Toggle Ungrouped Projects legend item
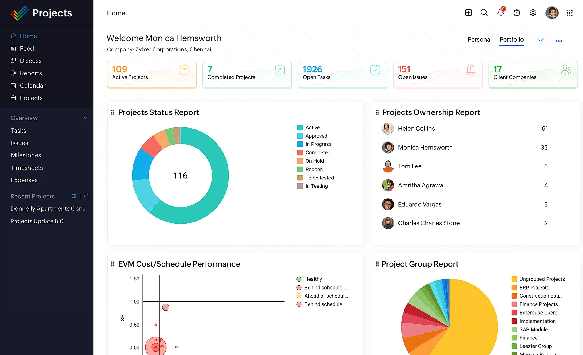This screenshot has height=355, width=583. coord(542,279)
